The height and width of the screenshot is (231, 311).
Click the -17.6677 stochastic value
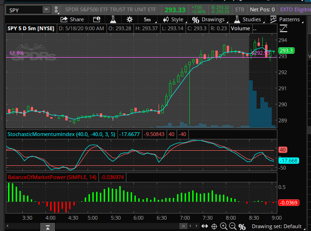[129, 134]
